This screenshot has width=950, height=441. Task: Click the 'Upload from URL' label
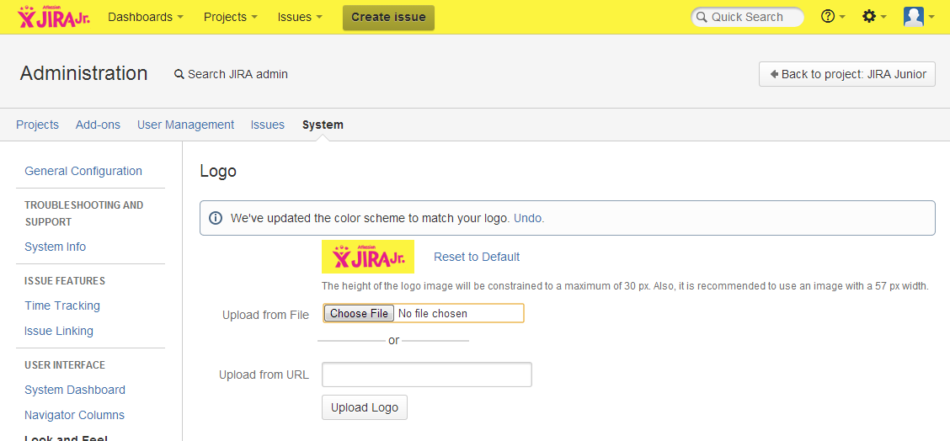[x=264, y=375]
